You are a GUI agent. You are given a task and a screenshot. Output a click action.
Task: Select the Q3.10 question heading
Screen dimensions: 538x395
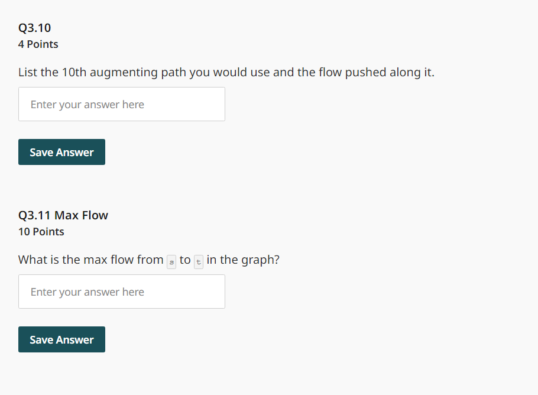pyautogui.click(x=35, y=28)
